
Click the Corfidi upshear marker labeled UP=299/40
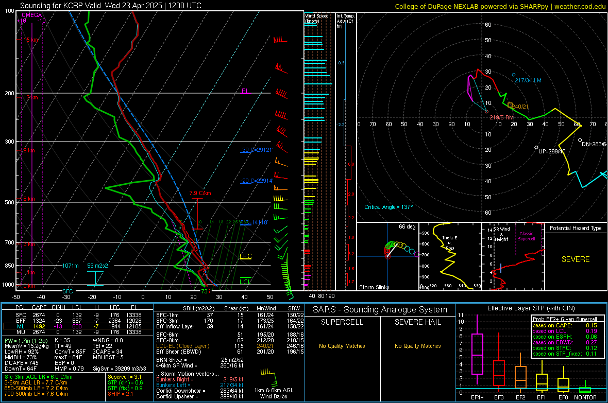536,148
